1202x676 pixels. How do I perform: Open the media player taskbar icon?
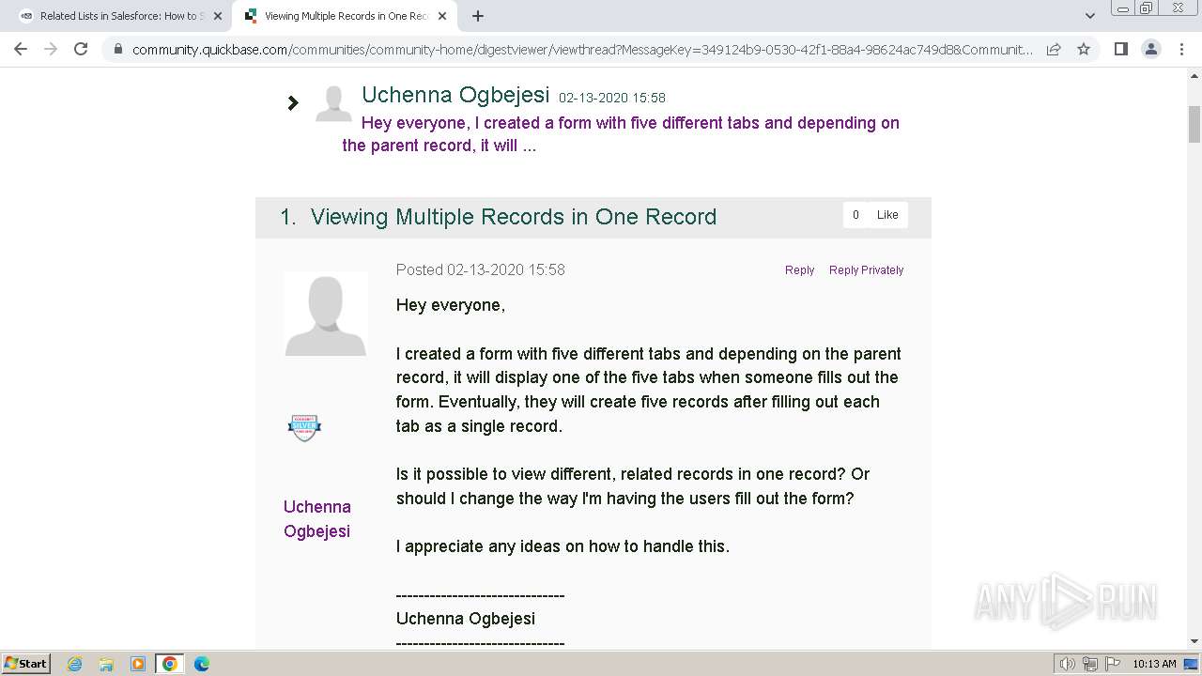click(x=138, y=664)
